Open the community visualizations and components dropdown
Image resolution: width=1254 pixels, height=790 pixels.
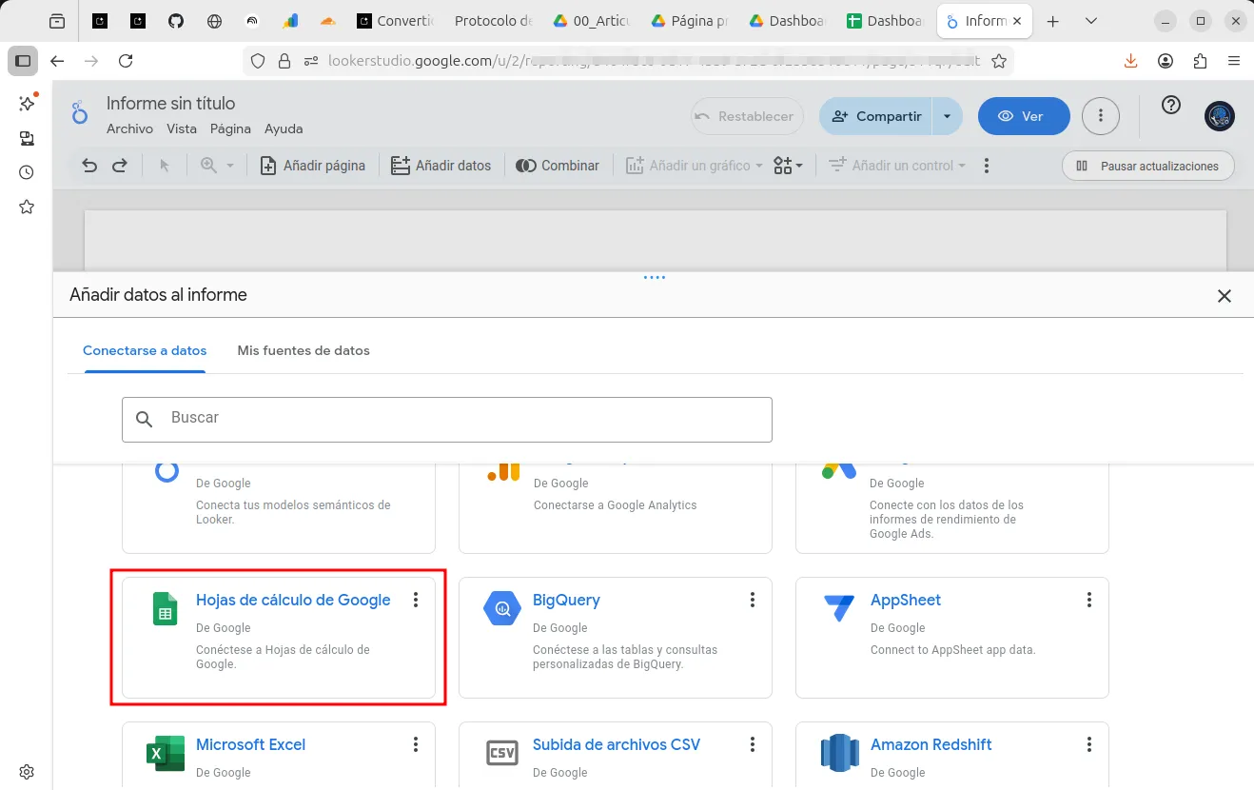click(x=788, y=166)
